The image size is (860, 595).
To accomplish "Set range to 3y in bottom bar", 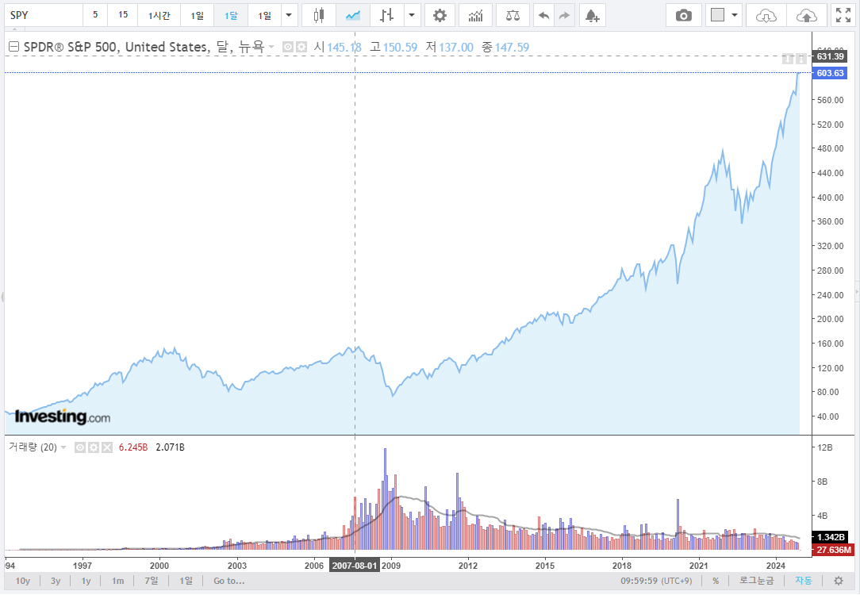I will [56, 581].
